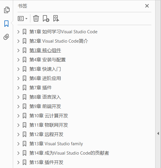Jump to 第4章 安装与配置
This screenshot has height=168, width=161.
pos(48,60)
